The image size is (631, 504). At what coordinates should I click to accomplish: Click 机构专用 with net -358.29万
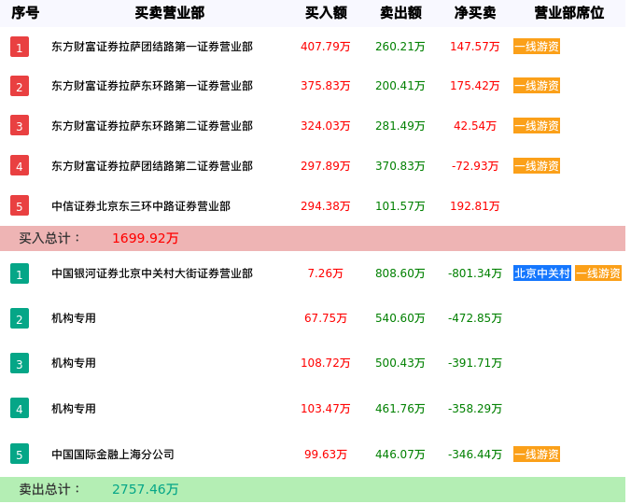point(74,408)
